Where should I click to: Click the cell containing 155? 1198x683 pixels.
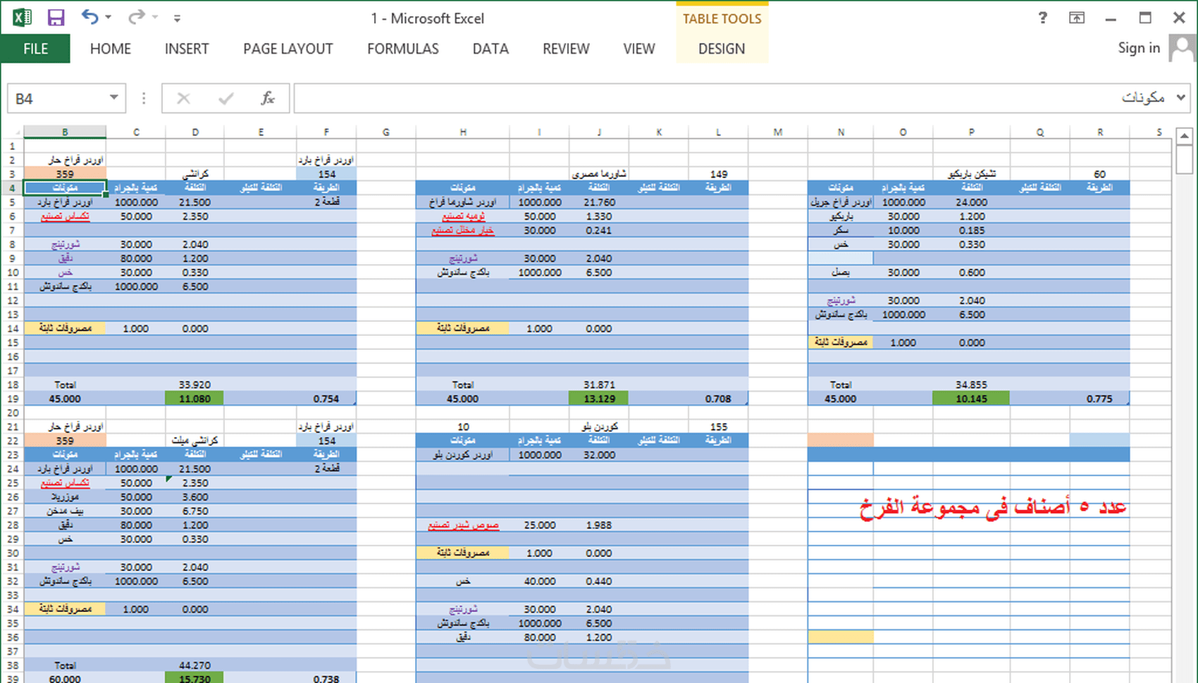click(718, 426)
